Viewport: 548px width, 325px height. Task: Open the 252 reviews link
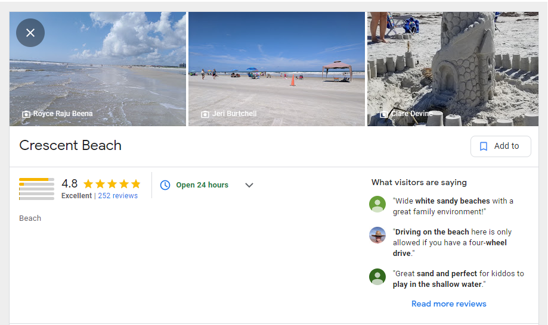click(x=118, y=196)
